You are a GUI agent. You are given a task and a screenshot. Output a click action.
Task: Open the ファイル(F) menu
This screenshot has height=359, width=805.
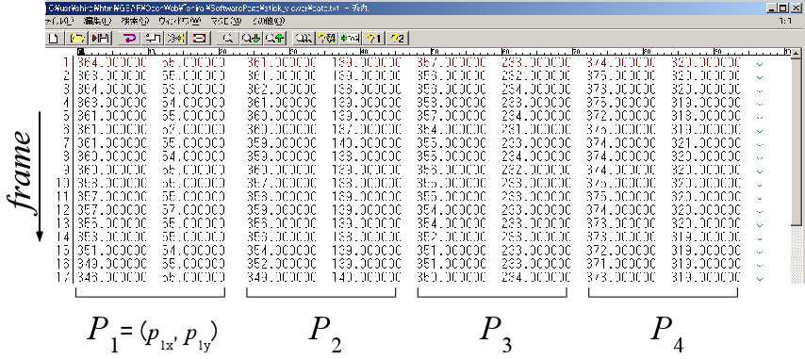60,21
